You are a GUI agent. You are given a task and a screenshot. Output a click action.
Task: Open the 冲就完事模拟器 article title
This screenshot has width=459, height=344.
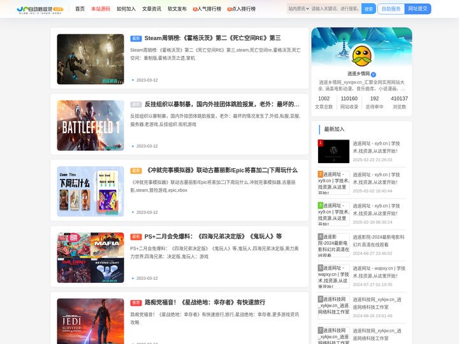tap(221, 170)
